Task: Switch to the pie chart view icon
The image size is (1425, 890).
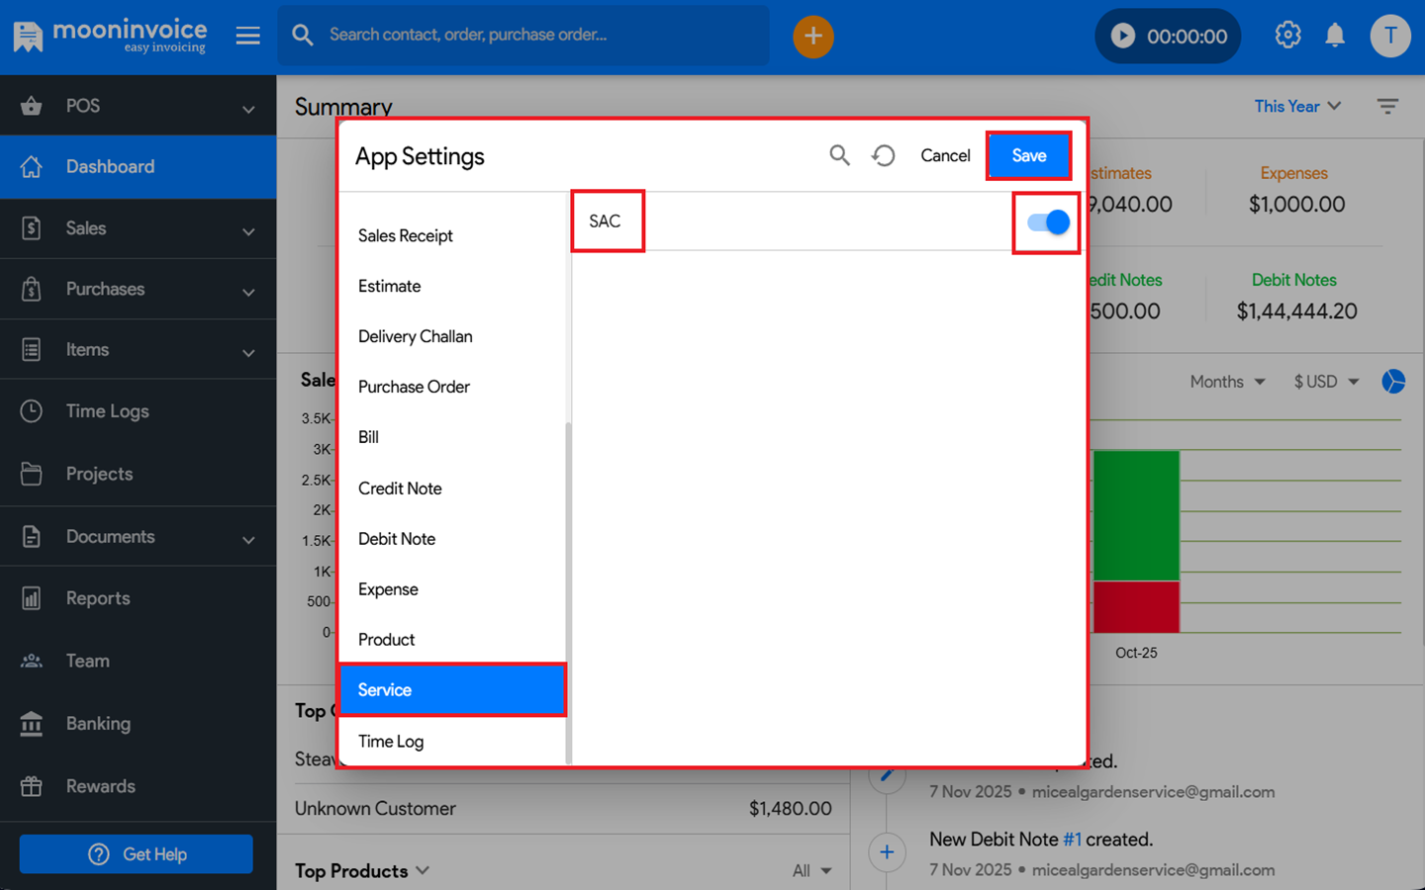Action: pos(1393,382)
